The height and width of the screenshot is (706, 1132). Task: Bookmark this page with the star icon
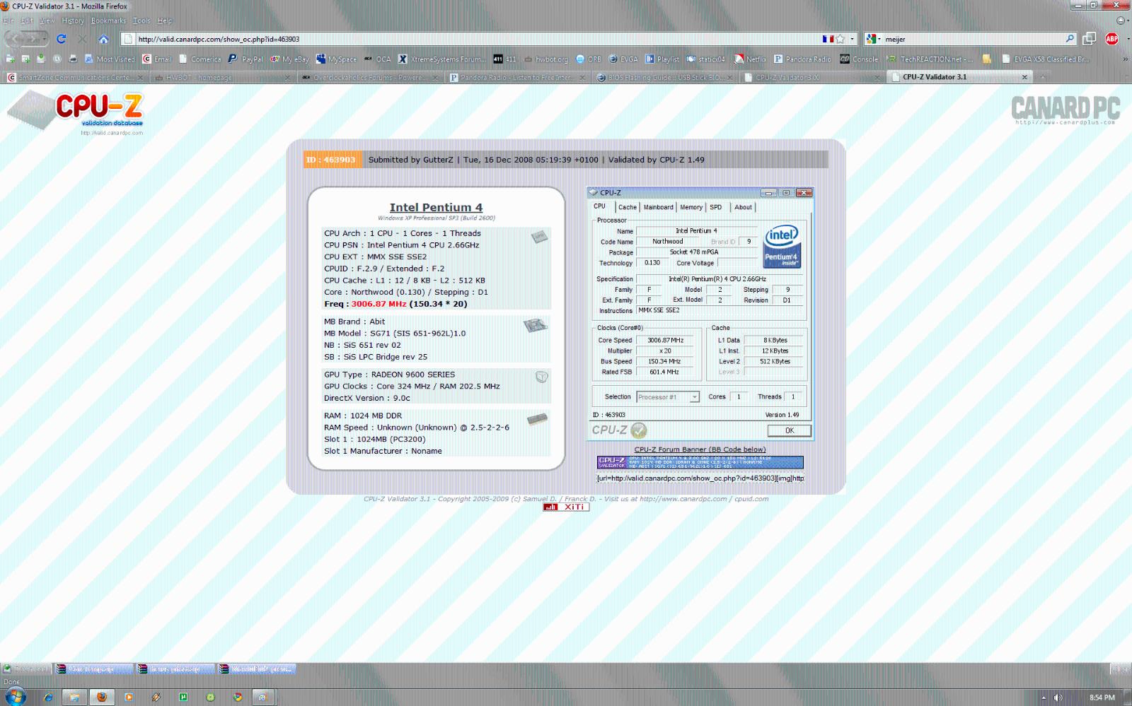(x=840, y=39)
